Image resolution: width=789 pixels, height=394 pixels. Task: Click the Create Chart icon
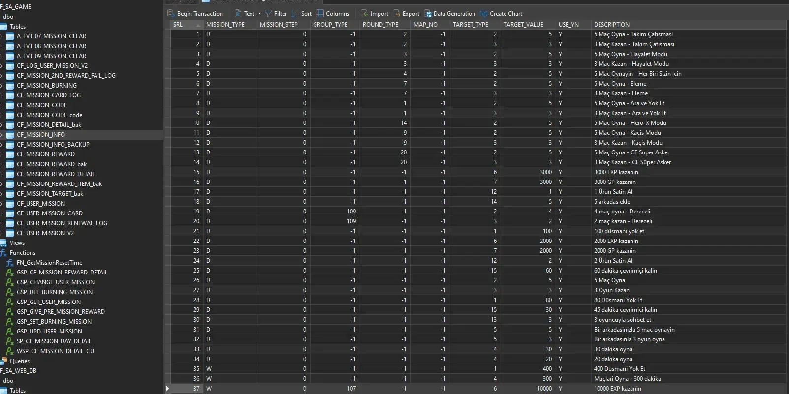(484, 13)
